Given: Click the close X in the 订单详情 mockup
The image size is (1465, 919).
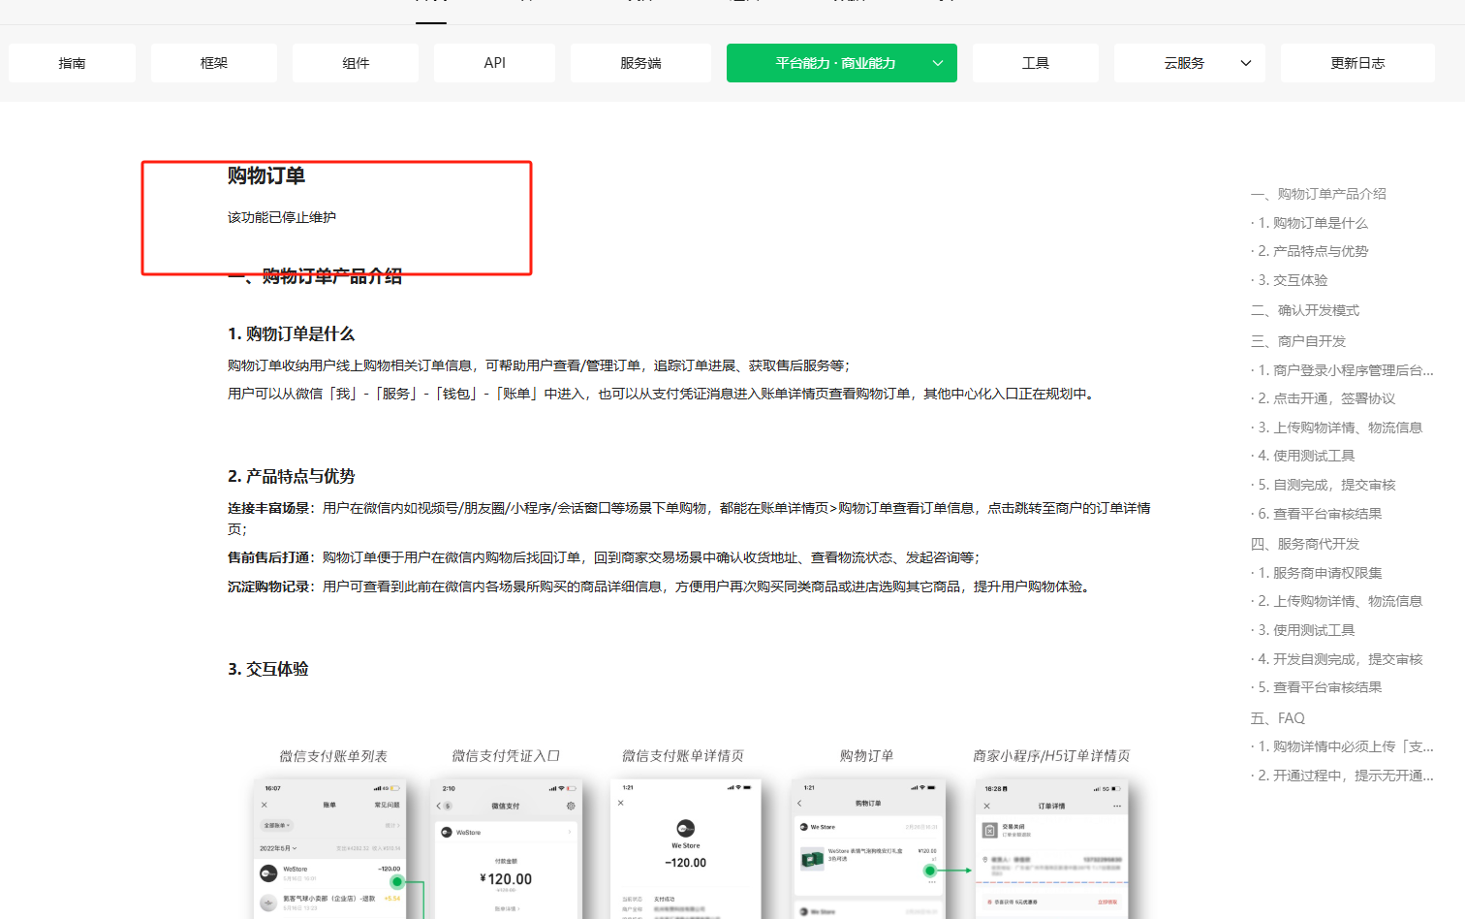Looking at the screenshot, I should tap(986, 807).
